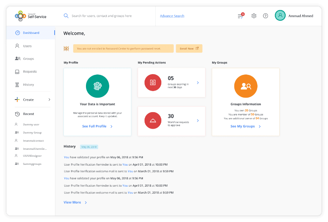Go to Users in the sidebar

[x=27, y=46]
